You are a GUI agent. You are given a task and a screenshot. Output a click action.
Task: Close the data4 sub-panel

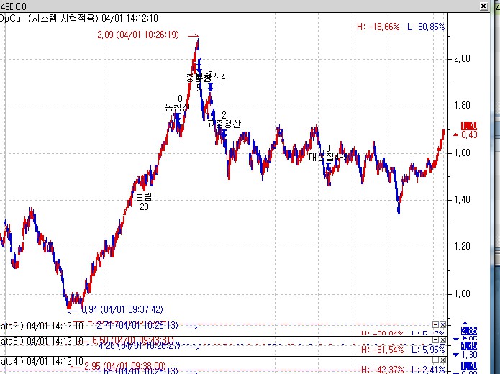point(442,360)
